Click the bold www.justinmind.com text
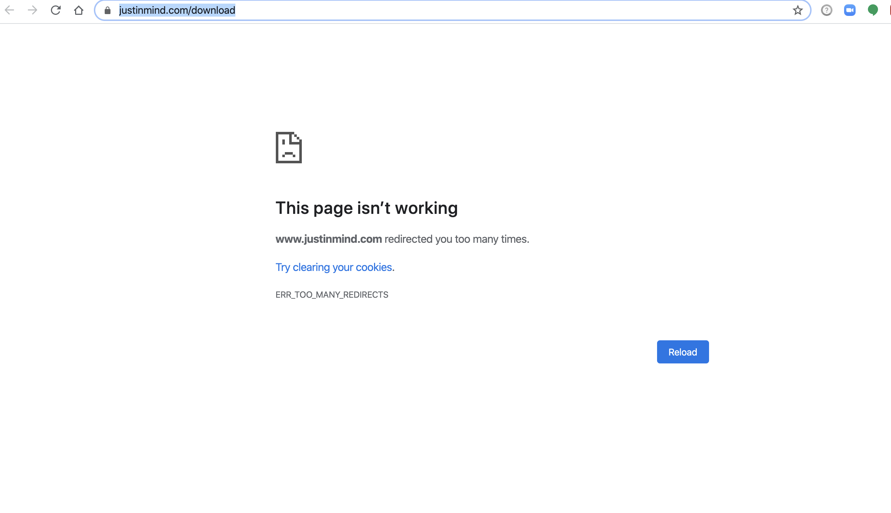This screenshot has width=891, height=513. click(x=329, y=239)
